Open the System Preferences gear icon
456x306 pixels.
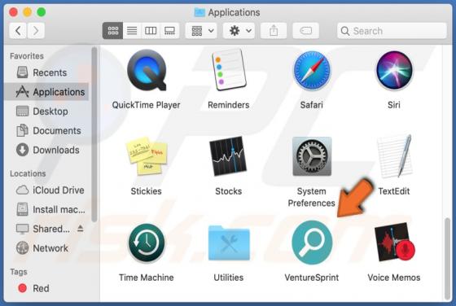coord(311,156)
